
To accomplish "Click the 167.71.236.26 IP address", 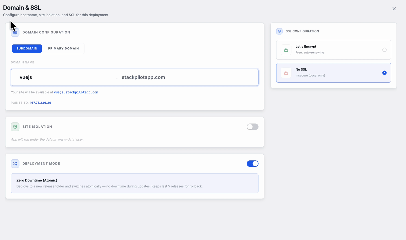I will tap(40, 103).
